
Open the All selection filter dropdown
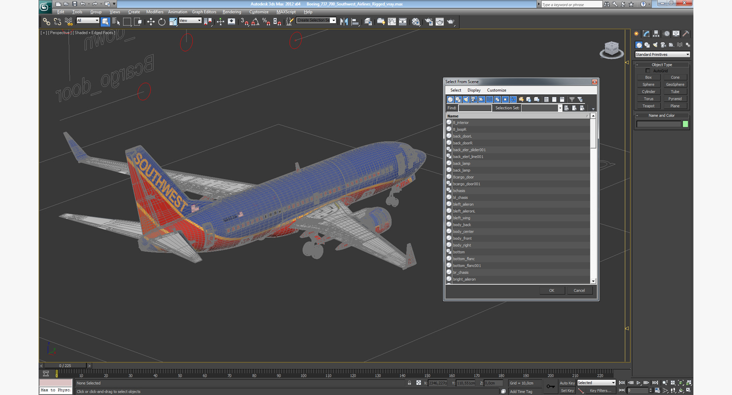pos(88,20)
